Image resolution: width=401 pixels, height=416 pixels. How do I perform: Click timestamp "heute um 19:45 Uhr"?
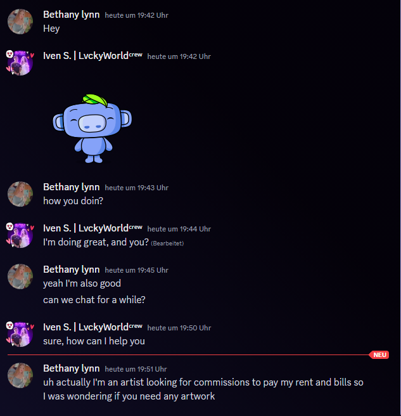(x=136, y=270)
